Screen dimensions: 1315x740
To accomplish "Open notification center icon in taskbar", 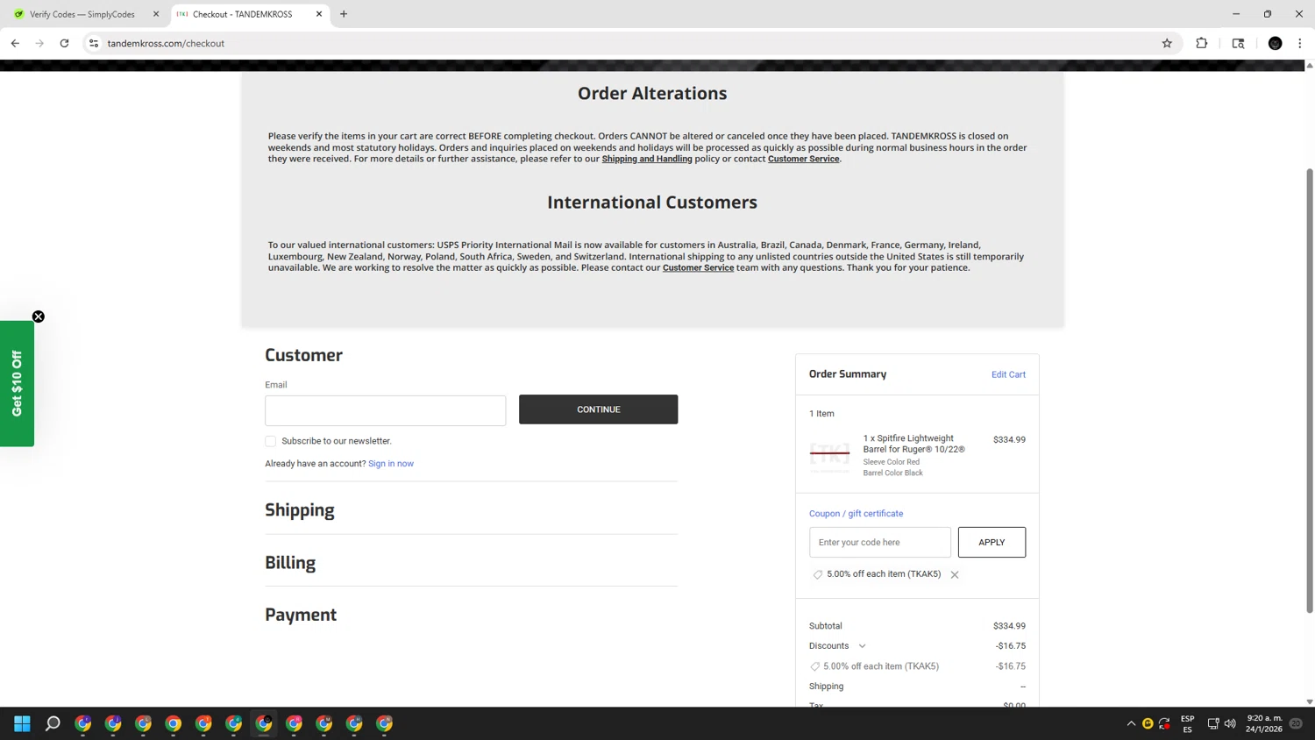I will (1296, 723).
